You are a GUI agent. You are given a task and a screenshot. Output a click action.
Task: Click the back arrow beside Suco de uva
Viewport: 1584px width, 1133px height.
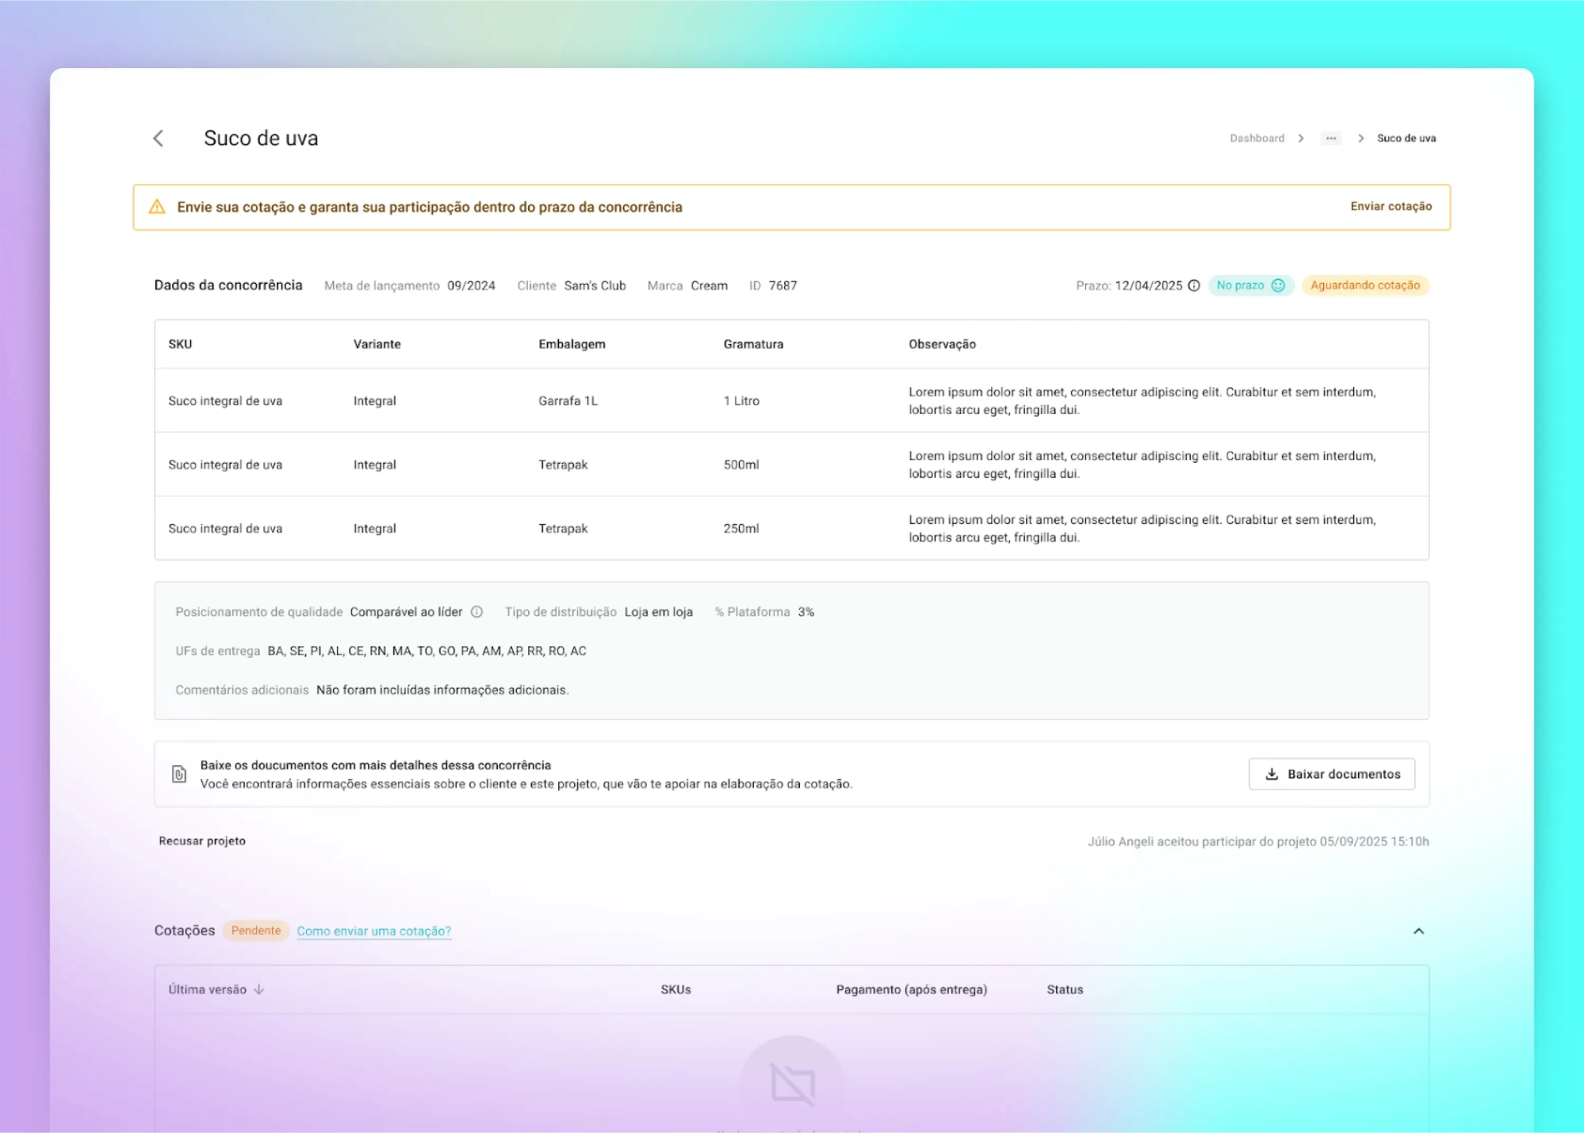point(159,139)
